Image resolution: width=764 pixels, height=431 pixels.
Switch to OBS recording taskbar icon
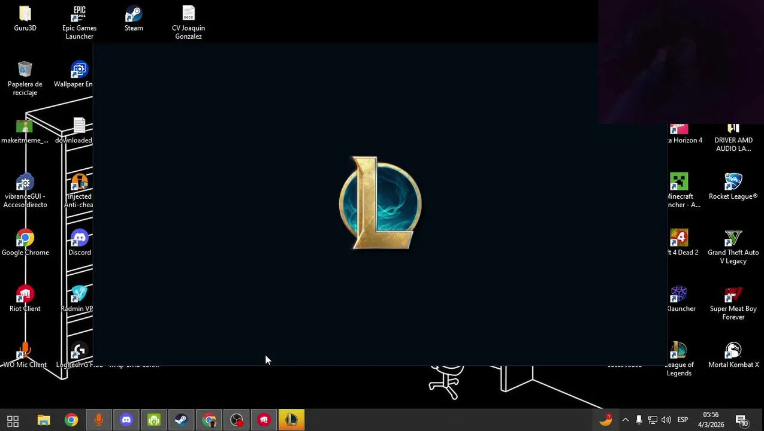tap(237, 420)
